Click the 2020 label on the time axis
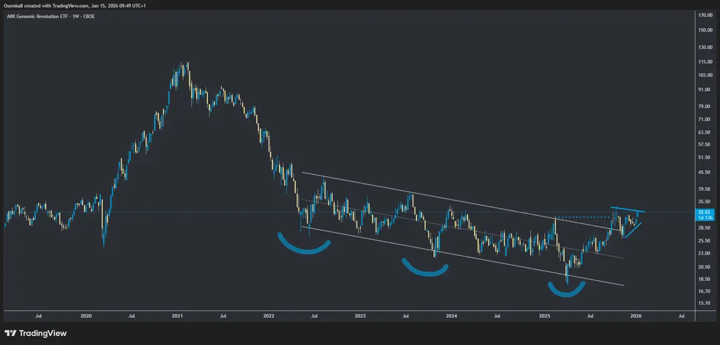The height and width of the screenshot is (345, 720). pos(86,315)
